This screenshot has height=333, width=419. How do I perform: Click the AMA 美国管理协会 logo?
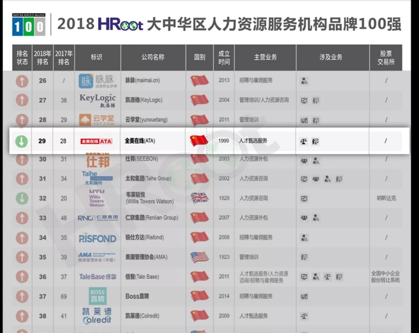click(x=97, y=257)
